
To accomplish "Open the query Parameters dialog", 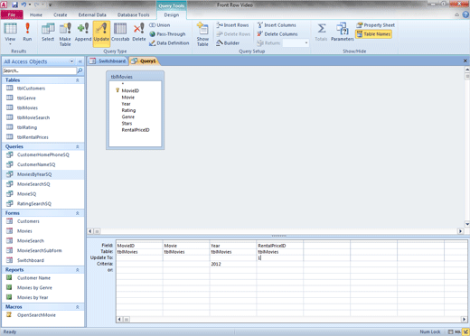I will pos(343,32).
